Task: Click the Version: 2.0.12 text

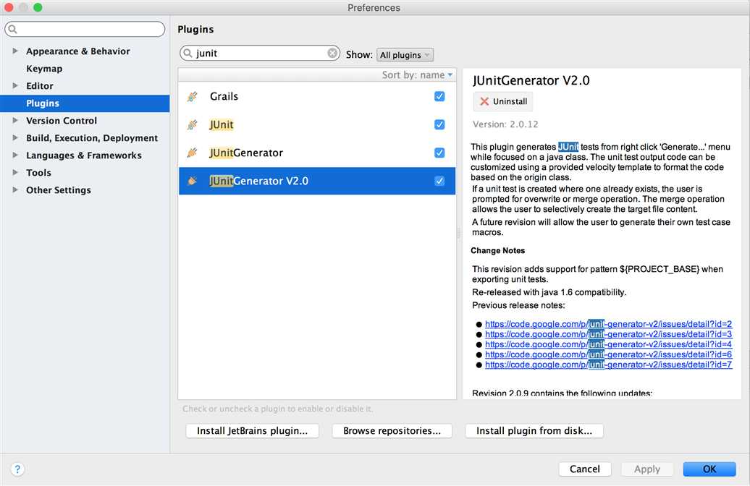Action: click(505, 124)
